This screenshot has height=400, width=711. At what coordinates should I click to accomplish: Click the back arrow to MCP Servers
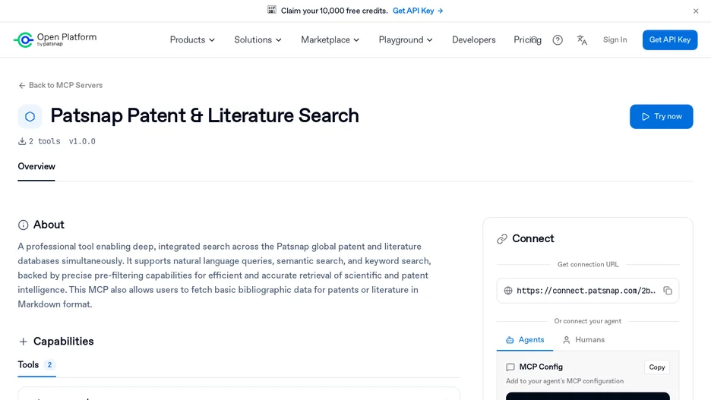click(22, 85)
